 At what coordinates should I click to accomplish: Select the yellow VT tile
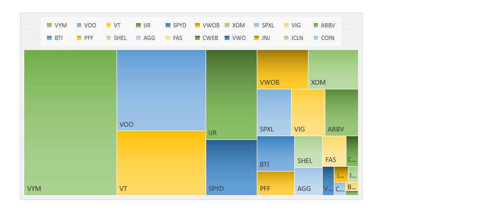tap(161, 163)
